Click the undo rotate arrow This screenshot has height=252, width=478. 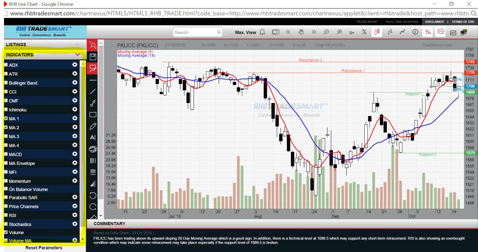pos(93,195)
